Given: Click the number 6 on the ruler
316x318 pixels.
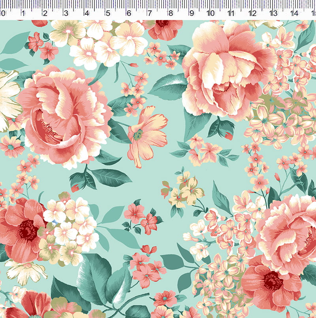Looking at the screenshot, I should pyautogui.click(x=129, y=13).
